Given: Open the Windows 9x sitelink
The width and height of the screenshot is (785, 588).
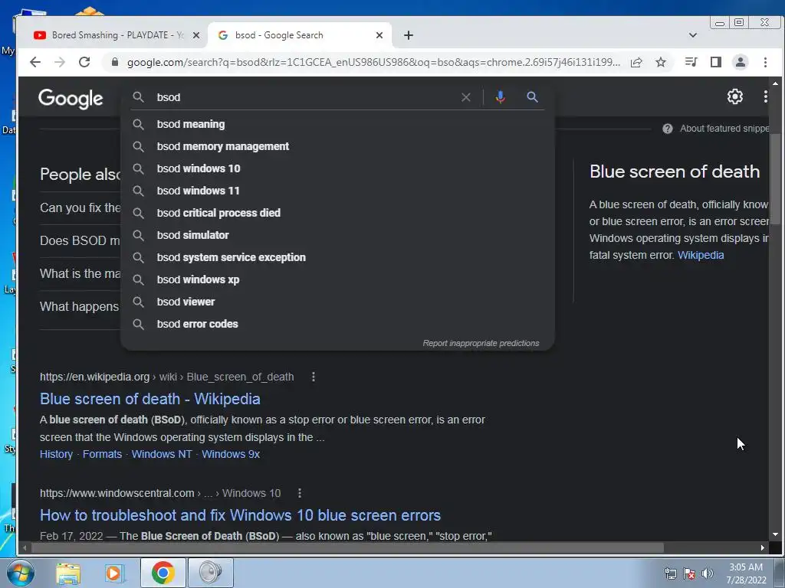Looking at the screenshot, I should (x=231, y=454).
